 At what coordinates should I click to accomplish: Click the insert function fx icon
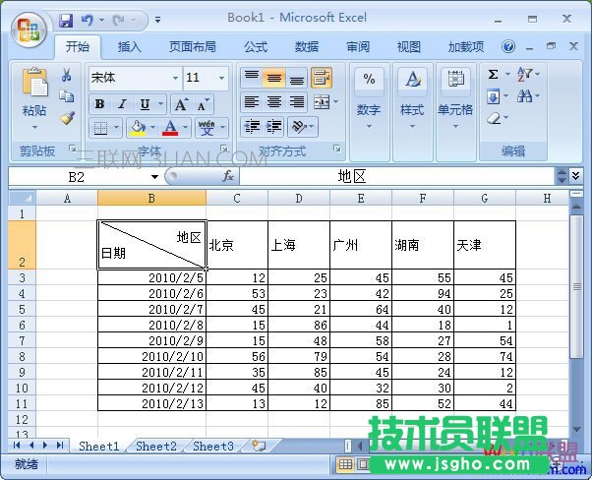pyautogui.click(x=227, y=176)
